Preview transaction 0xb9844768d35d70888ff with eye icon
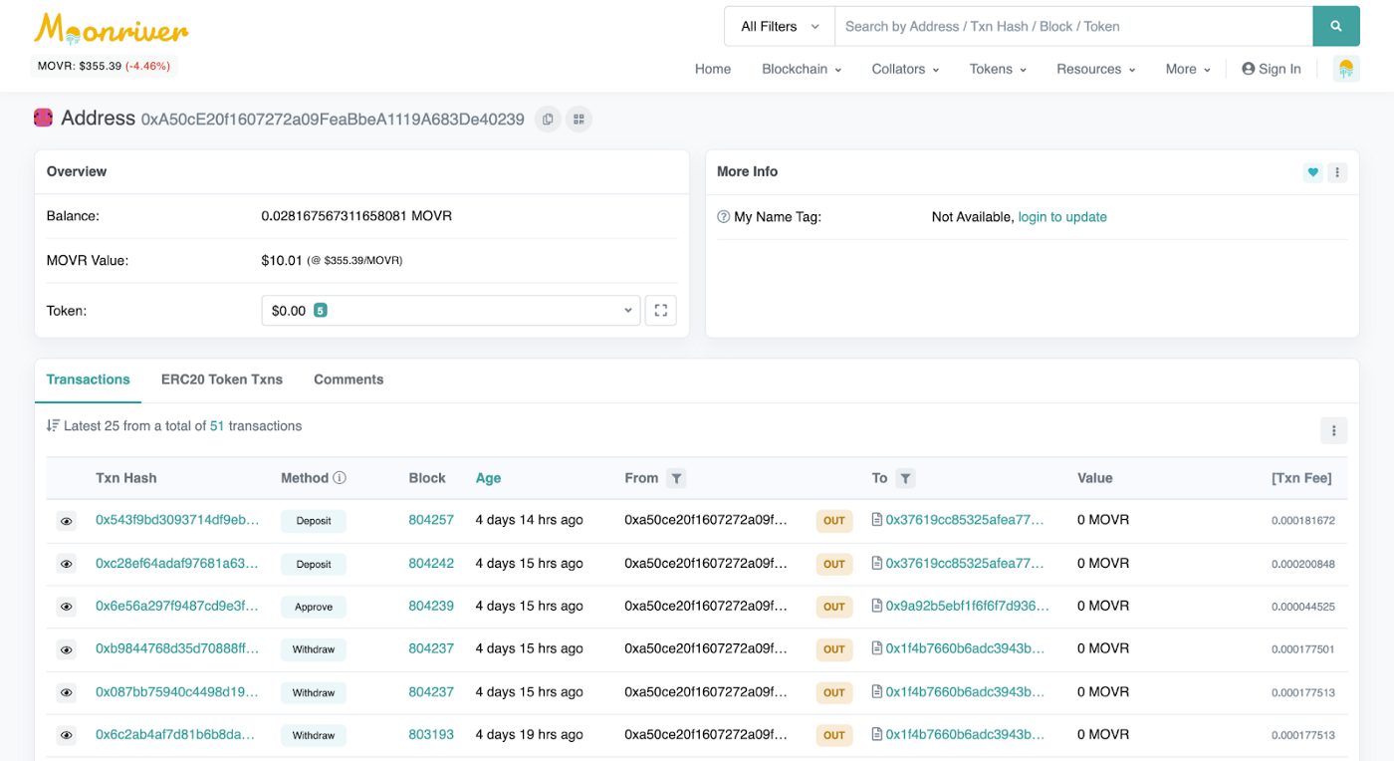 67,649
